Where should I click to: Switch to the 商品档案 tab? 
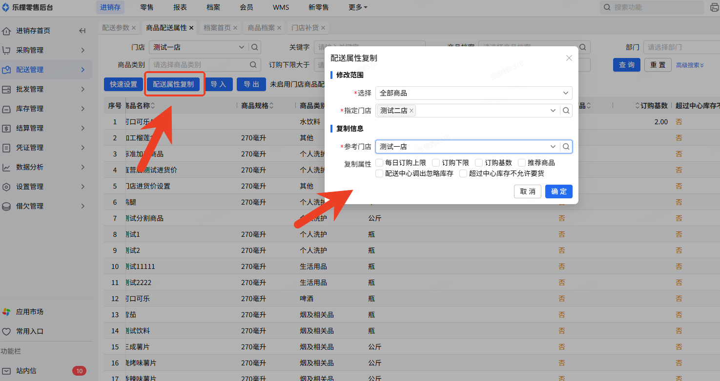tap(261, 28)
